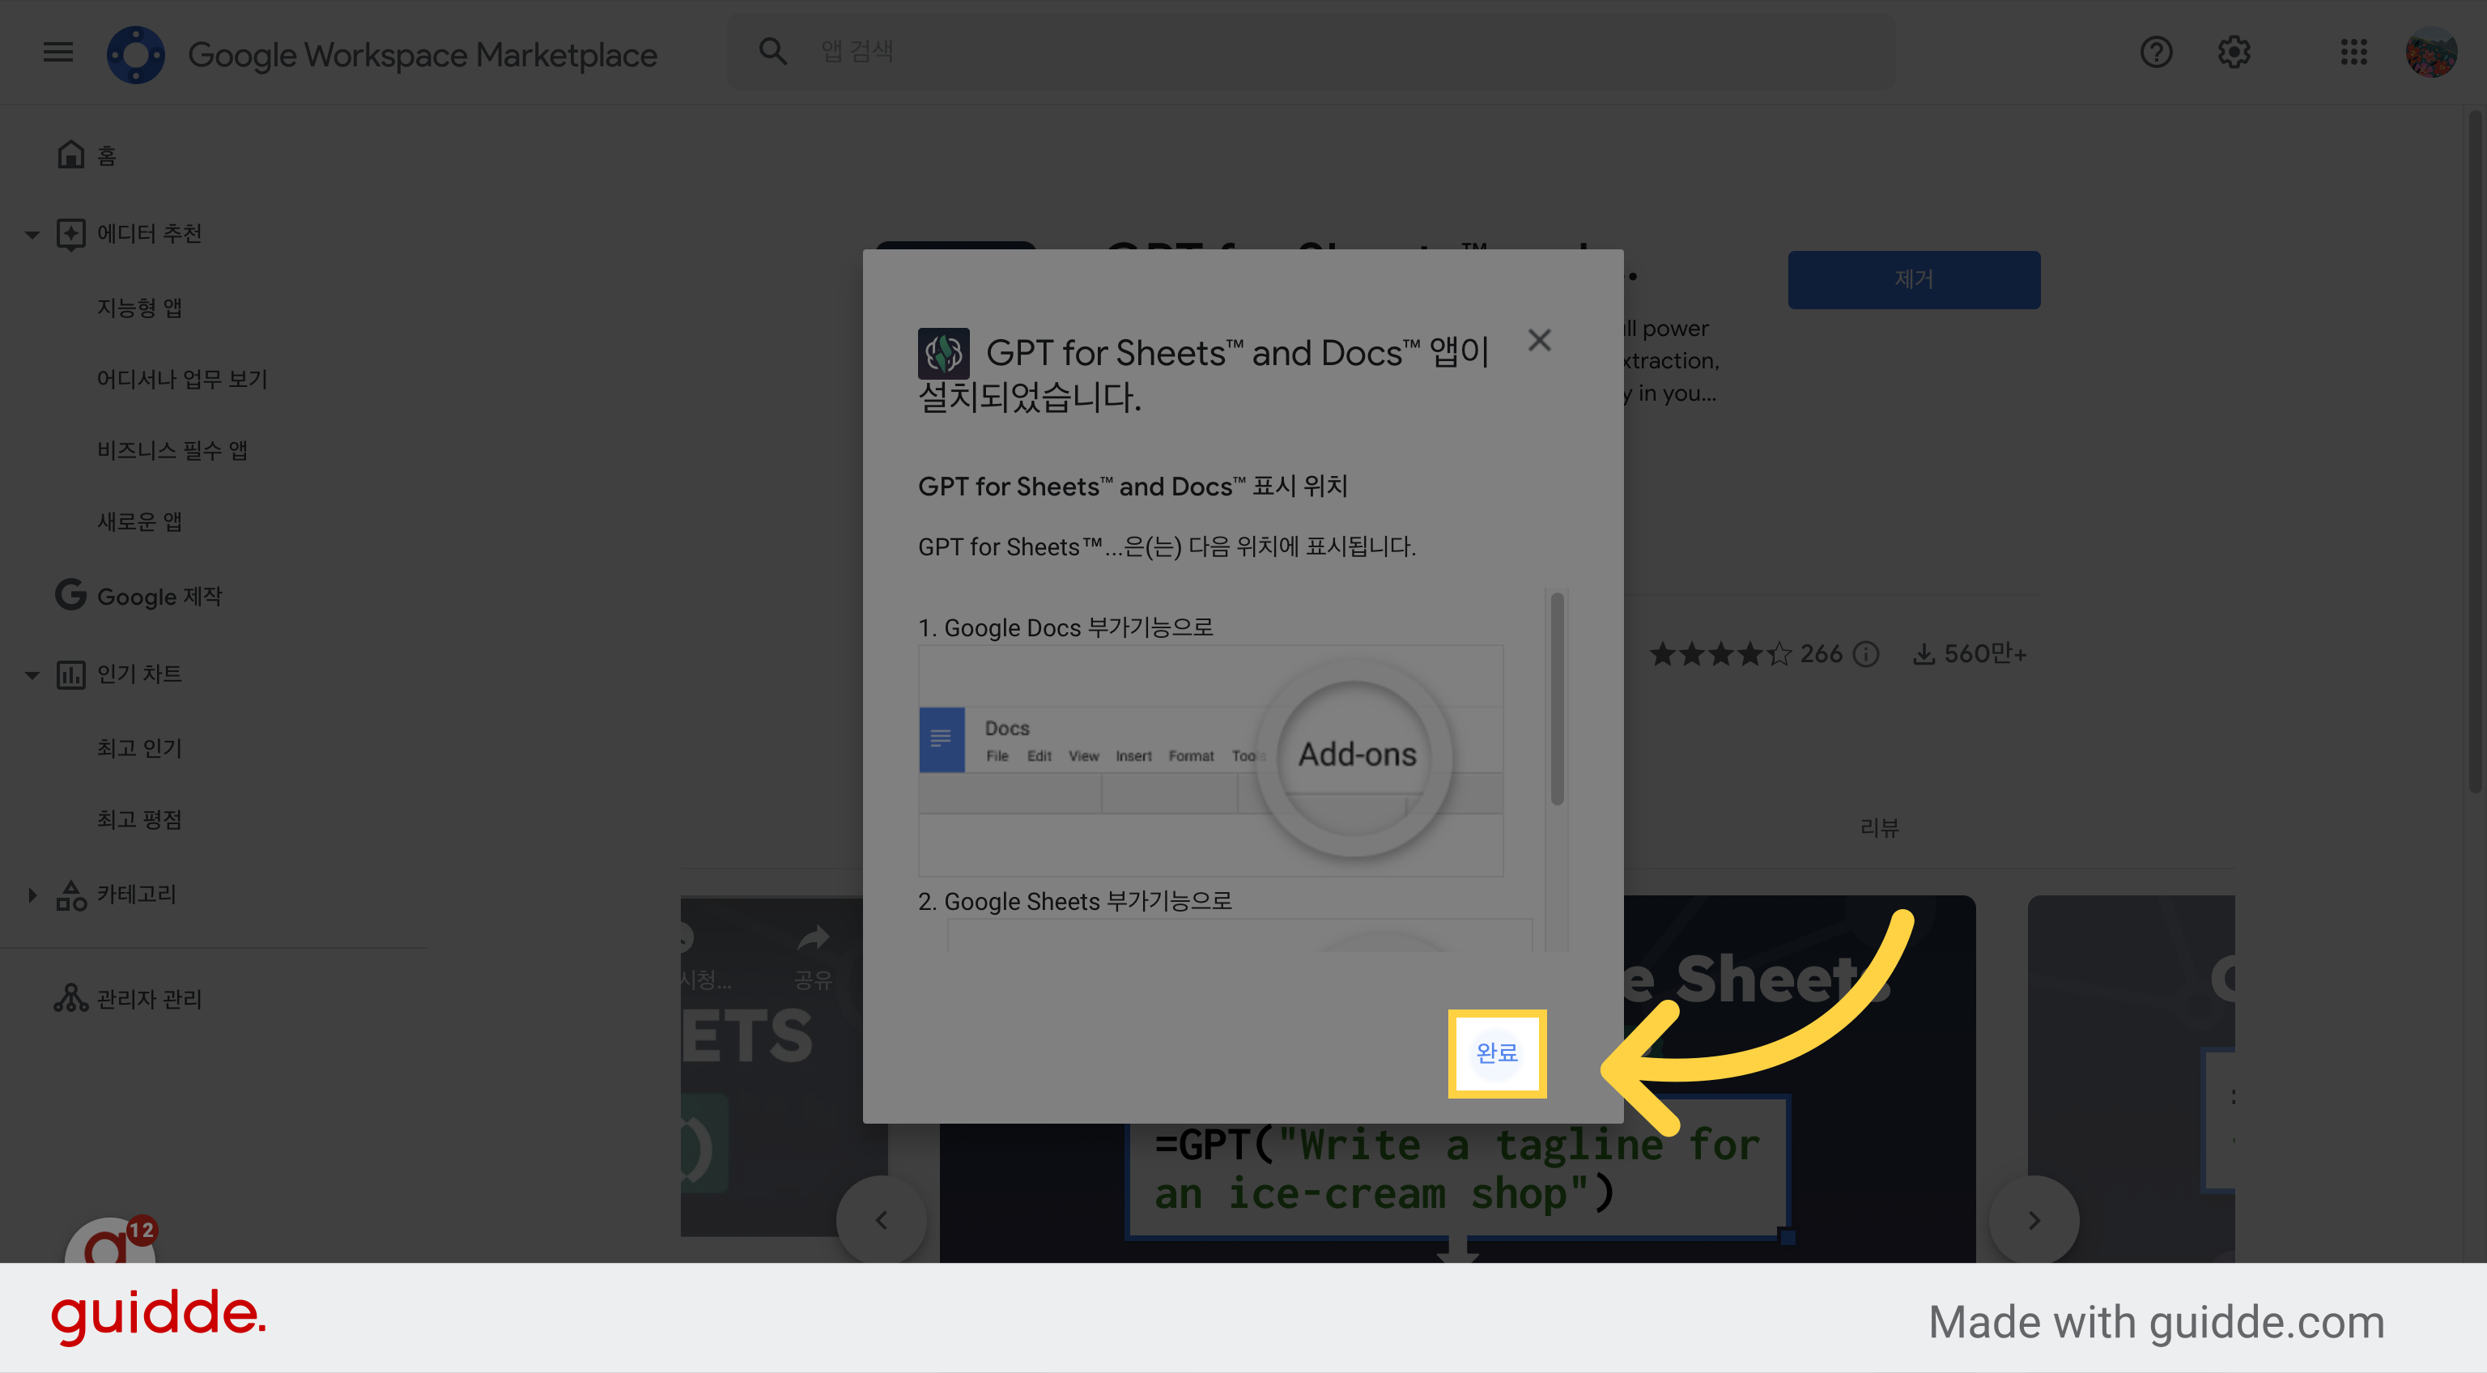Show the next screenshot with right arrow
2487x1373 pixels.
click(2034, 1219)
